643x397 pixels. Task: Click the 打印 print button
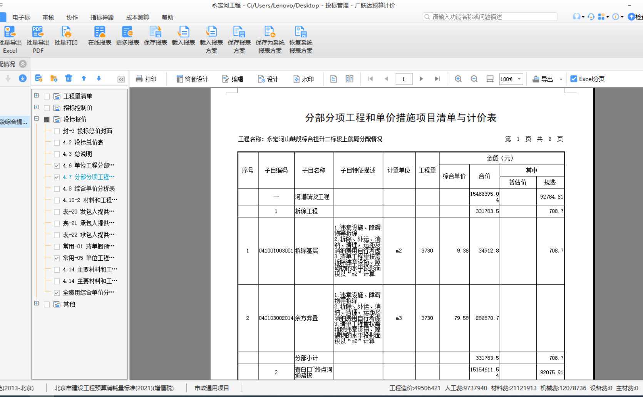146,79
